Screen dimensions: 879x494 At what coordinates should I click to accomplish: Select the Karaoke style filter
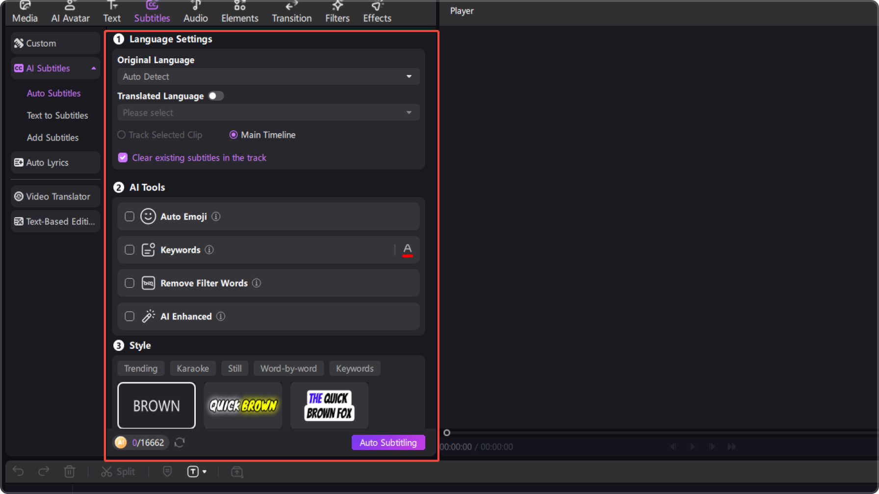[x=193, y=369]
